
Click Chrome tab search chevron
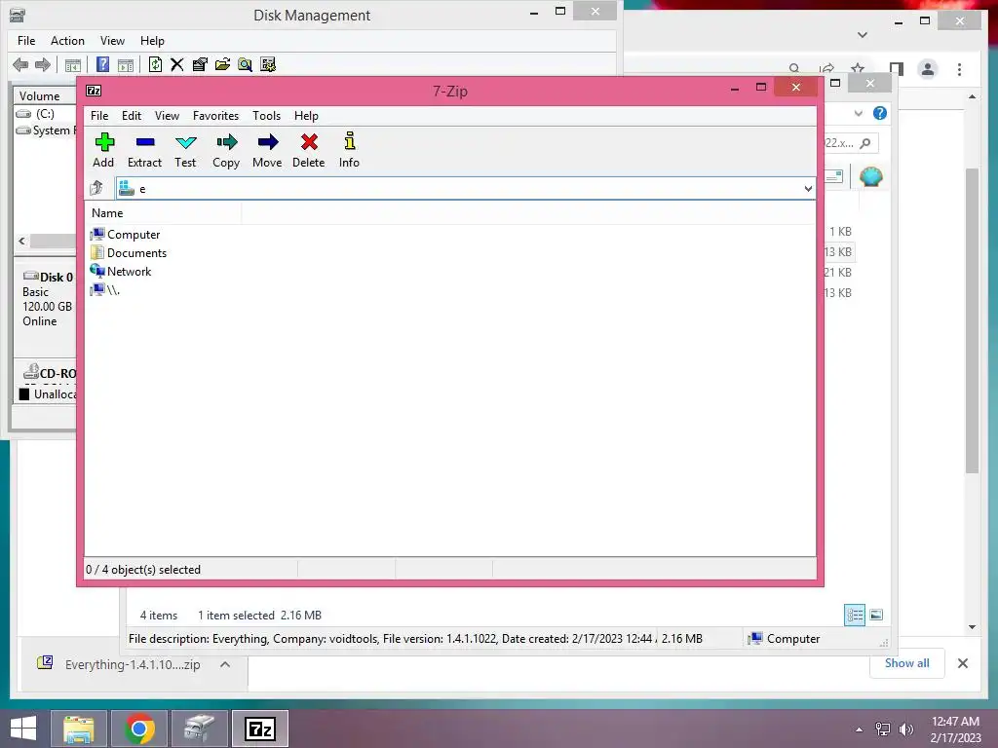click(x=863, y=35)
